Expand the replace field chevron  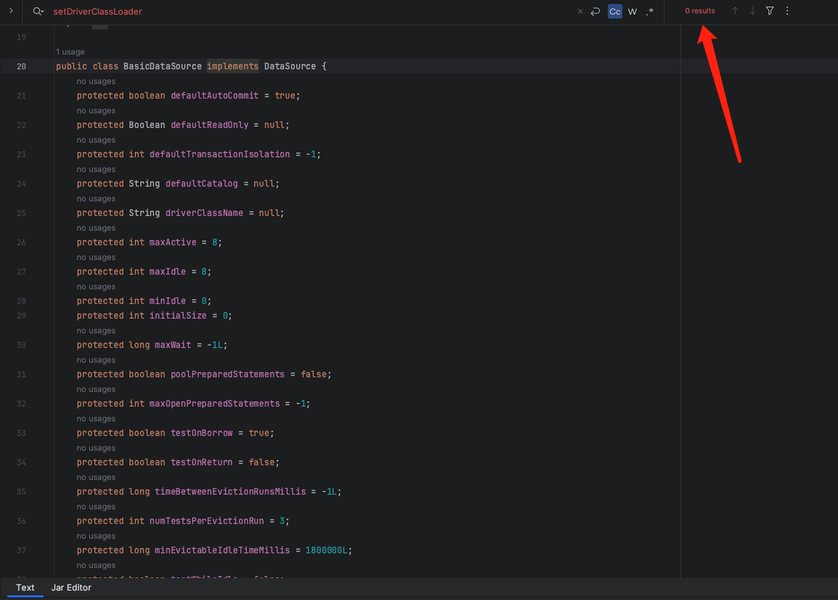(11, 11)
